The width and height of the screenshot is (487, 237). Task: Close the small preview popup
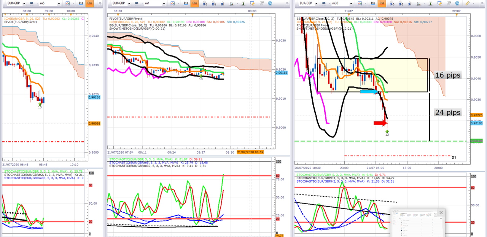click(441, 213)
